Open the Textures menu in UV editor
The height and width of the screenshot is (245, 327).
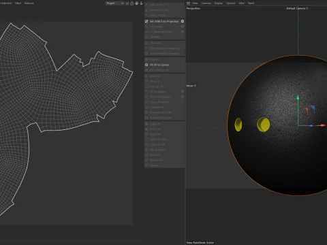29,3
